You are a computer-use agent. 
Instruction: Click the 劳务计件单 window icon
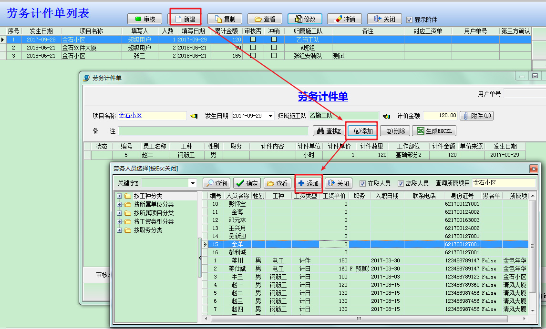[86, 78]
